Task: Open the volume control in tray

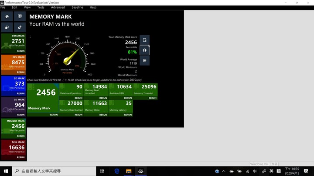Action: tap(255, 171)
